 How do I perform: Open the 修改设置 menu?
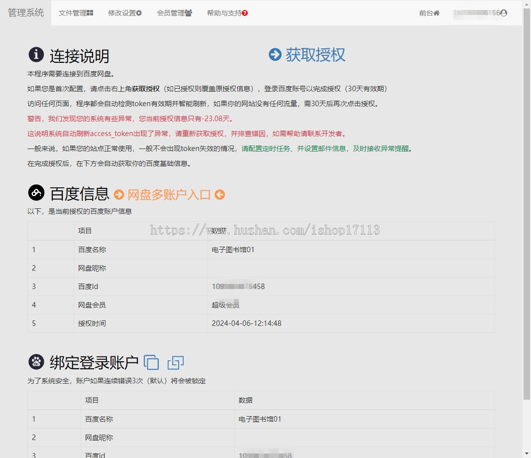[125, 13]
